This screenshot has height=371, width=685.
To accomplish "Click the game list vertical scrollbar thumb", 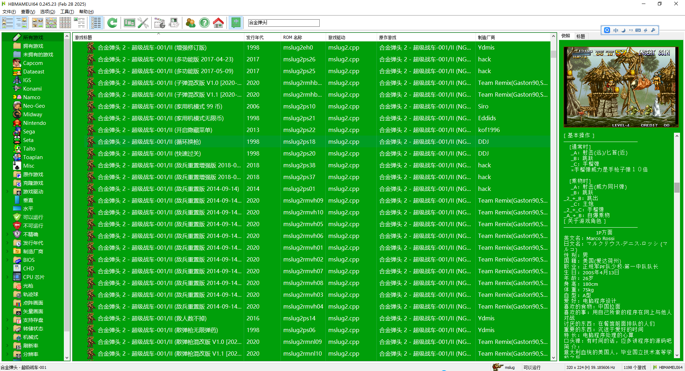I will 553,54.
